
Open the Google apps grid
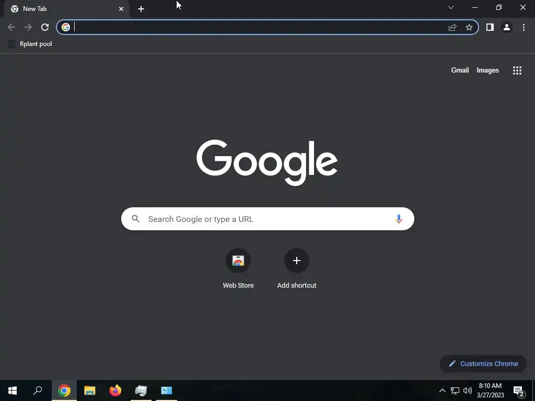[x=517, y=70]
